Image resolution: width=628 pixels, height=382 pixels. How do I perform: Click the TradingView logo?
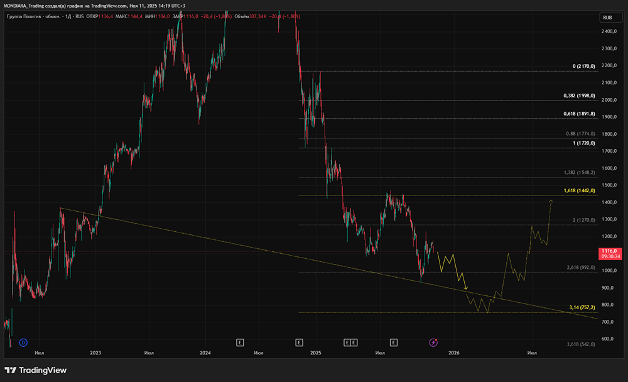(x=36, y=370)
